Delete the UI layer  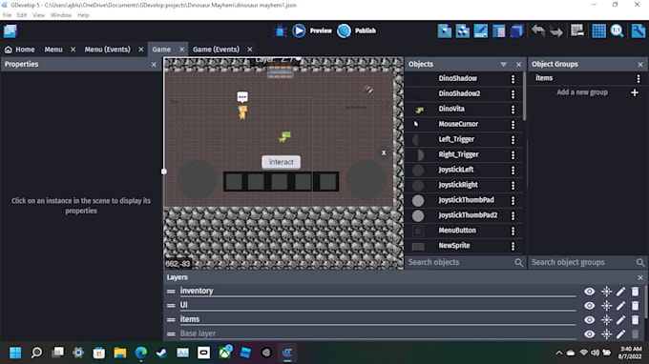(x=635, y=306)
